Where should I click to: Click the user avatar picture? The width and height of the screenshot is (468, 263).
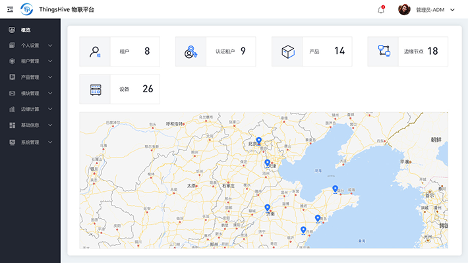tap(404, 9)
